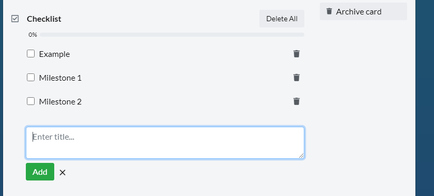Screen dimensions: 434x196
Task: Cancel adding item with the X icon
Action: coord(63,172)
